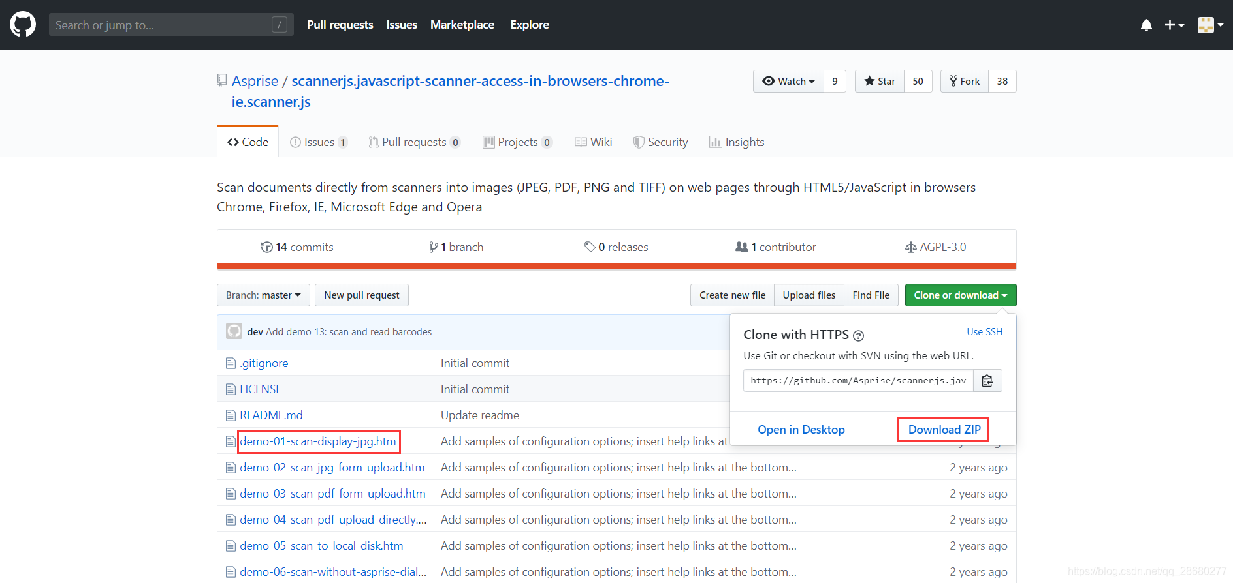Expand the Branch: master dropdown
Viewport: 1233px width, 583px height.
pyautogui.click(x=263, y=295)
